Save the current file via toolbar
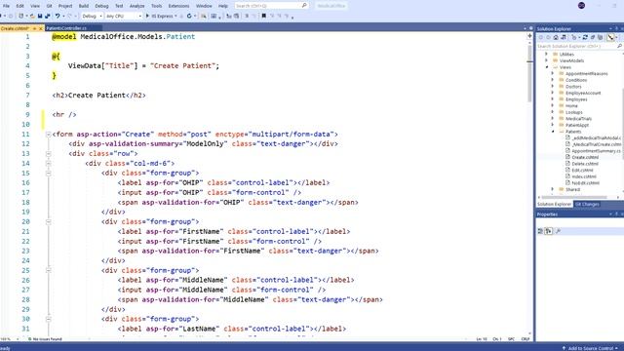This screenshot has width=624, height=351. coord(40,16)
